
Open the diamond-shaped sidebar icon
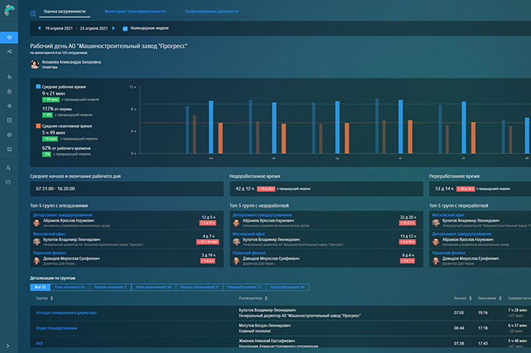[9, 106]
